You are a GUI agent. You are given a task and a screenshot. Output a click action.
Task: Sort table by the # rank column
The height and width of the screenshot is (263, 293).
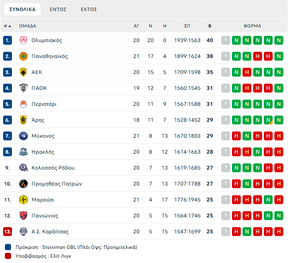[x=8, y=26]
